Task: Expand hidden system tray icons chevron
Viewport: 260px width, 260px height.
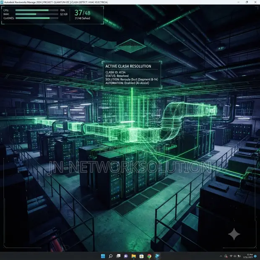Action: click(x=221, y=256)
